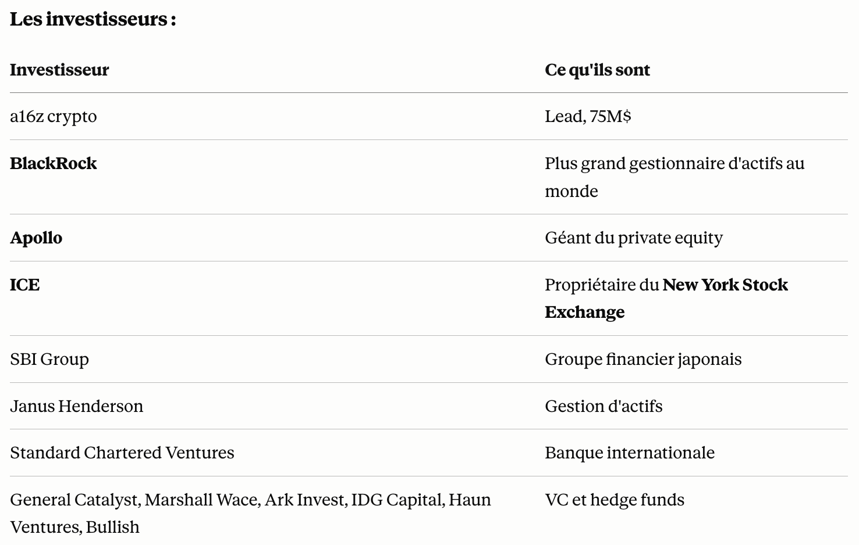The height and width of the screenshot is (545, 859).
Task: Select the 'Groupe financier japonais' description
Action: 643,360
